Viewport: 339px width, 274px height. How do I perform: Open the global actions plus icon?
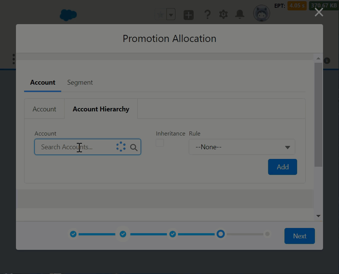188,15
